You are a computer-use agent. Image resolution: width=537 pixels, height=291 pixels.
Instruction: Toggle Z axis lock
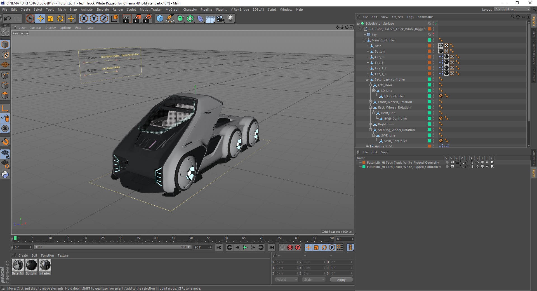click(104, 19)
